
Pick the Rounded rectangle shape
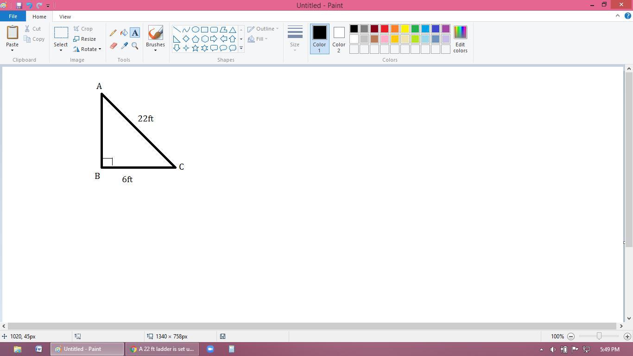[x=214, y=30]
